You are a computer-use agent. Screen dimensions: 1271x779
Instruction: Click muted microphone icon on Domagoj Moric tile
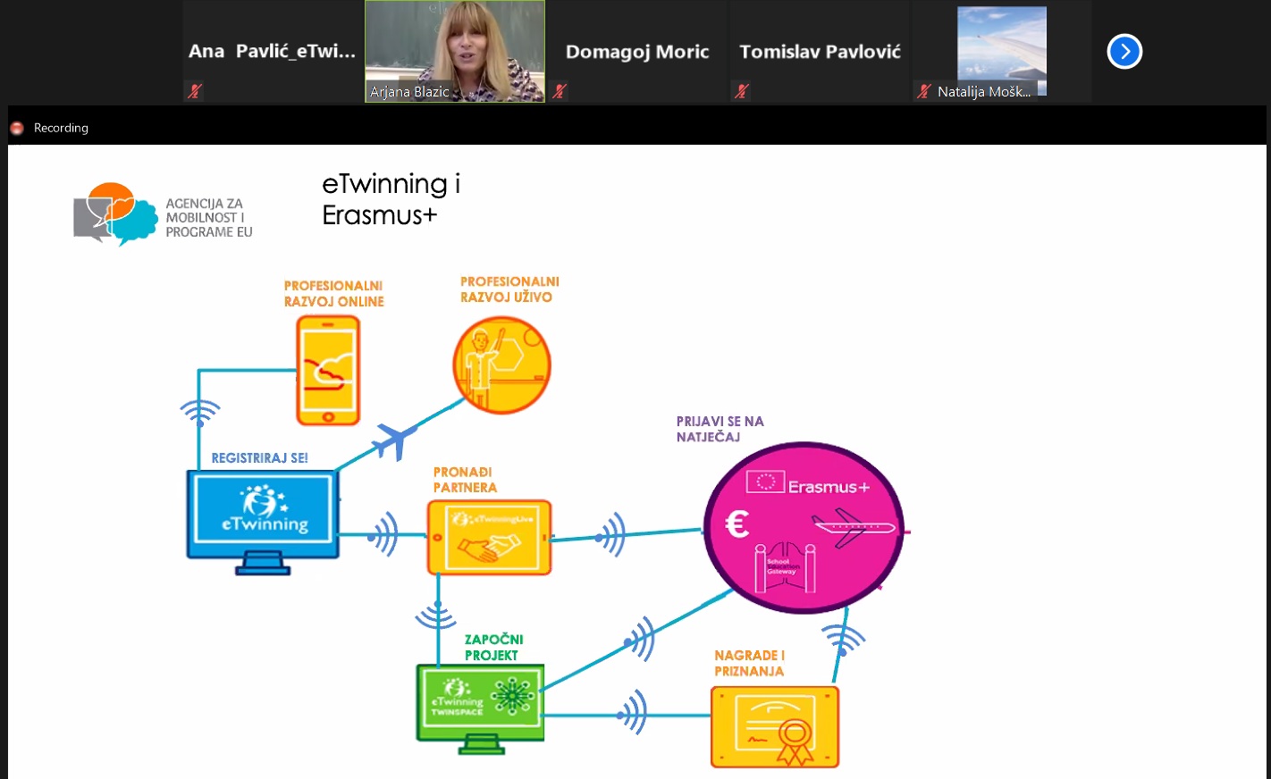tap(560, 91)
